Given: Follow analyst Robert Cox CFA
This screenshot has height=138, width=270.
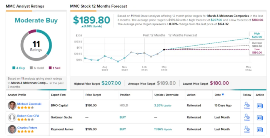Looking at the screenshot, I should (247, 117).
